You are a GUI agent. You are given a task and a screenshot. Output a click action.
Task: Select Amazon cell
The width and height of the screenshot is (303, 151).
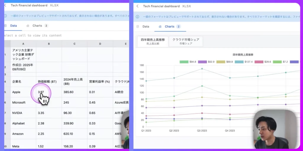[x=23, y=134]
